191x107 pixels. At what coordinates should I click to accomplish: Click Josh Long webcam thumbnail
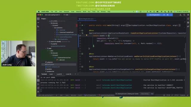18,53
